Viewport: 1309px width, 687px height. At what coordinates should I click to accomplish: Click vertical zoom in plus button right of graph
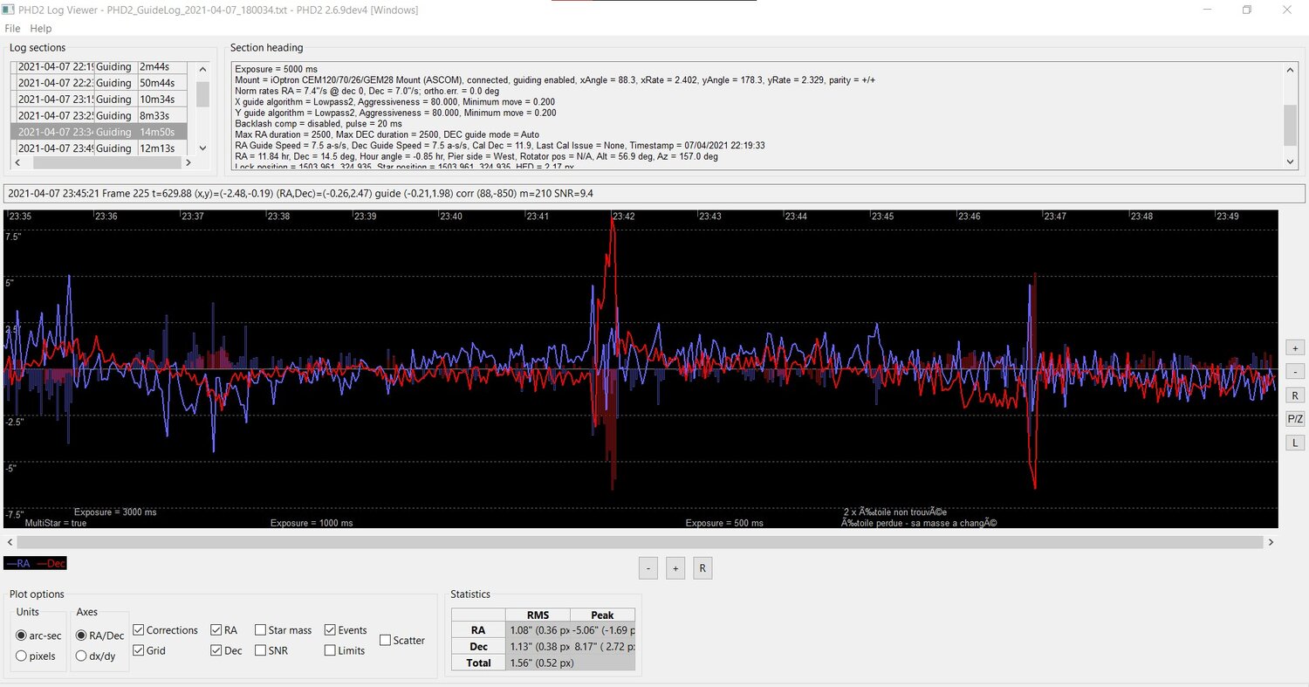point(1295,347)
